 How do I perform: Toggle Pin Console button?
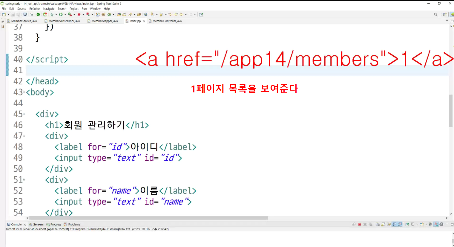[x=407, y=224]
